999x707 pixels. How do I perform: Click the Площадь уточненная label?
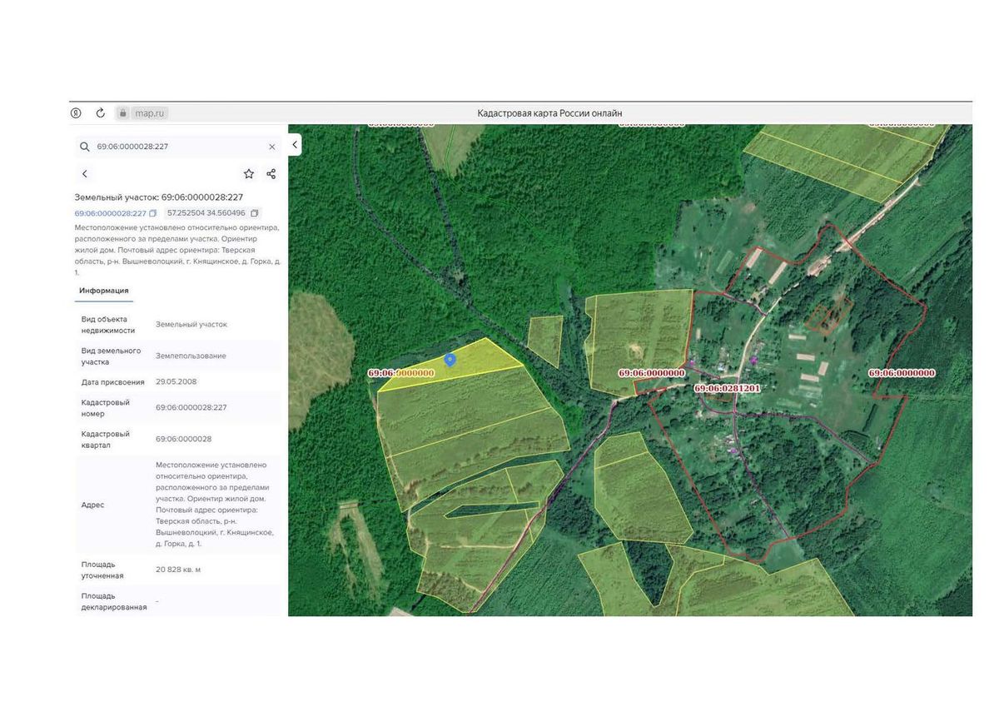(x=102, y=570)
